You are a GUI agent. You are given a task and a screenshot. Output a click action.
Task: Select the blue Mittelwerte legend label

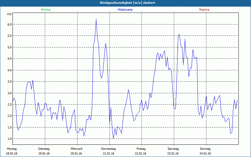[x=125, y=10]
